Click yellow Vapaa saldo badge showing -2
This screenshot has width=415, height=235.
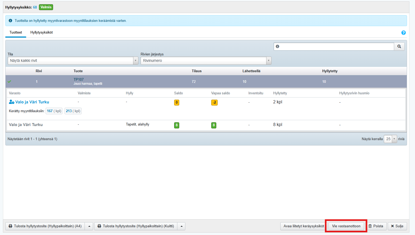tap(214, 103)
